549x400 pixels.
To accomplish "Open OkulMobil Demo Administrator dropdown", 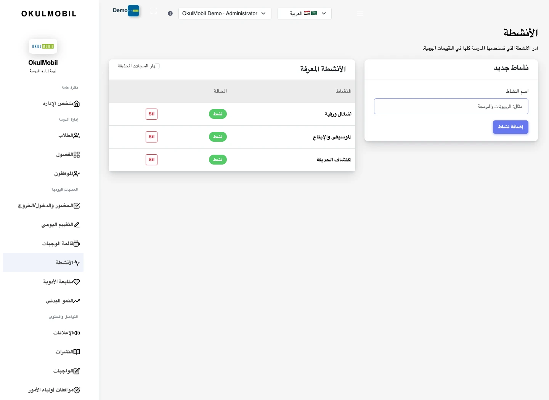I will (225, 13).
